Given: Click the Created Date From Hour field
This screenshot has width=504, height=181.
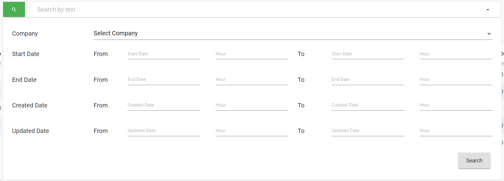Looking at the screenshot, I should point(252,105).
